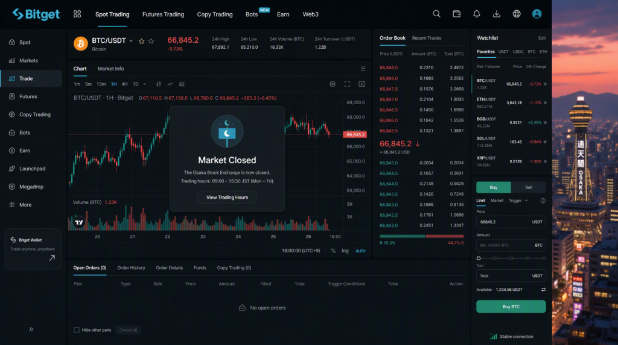Click the order info circle icon
618x345 pixels.
pos(543,200)
